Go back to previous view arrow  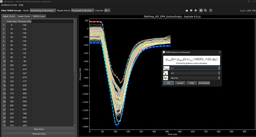[x=191, y=11]
